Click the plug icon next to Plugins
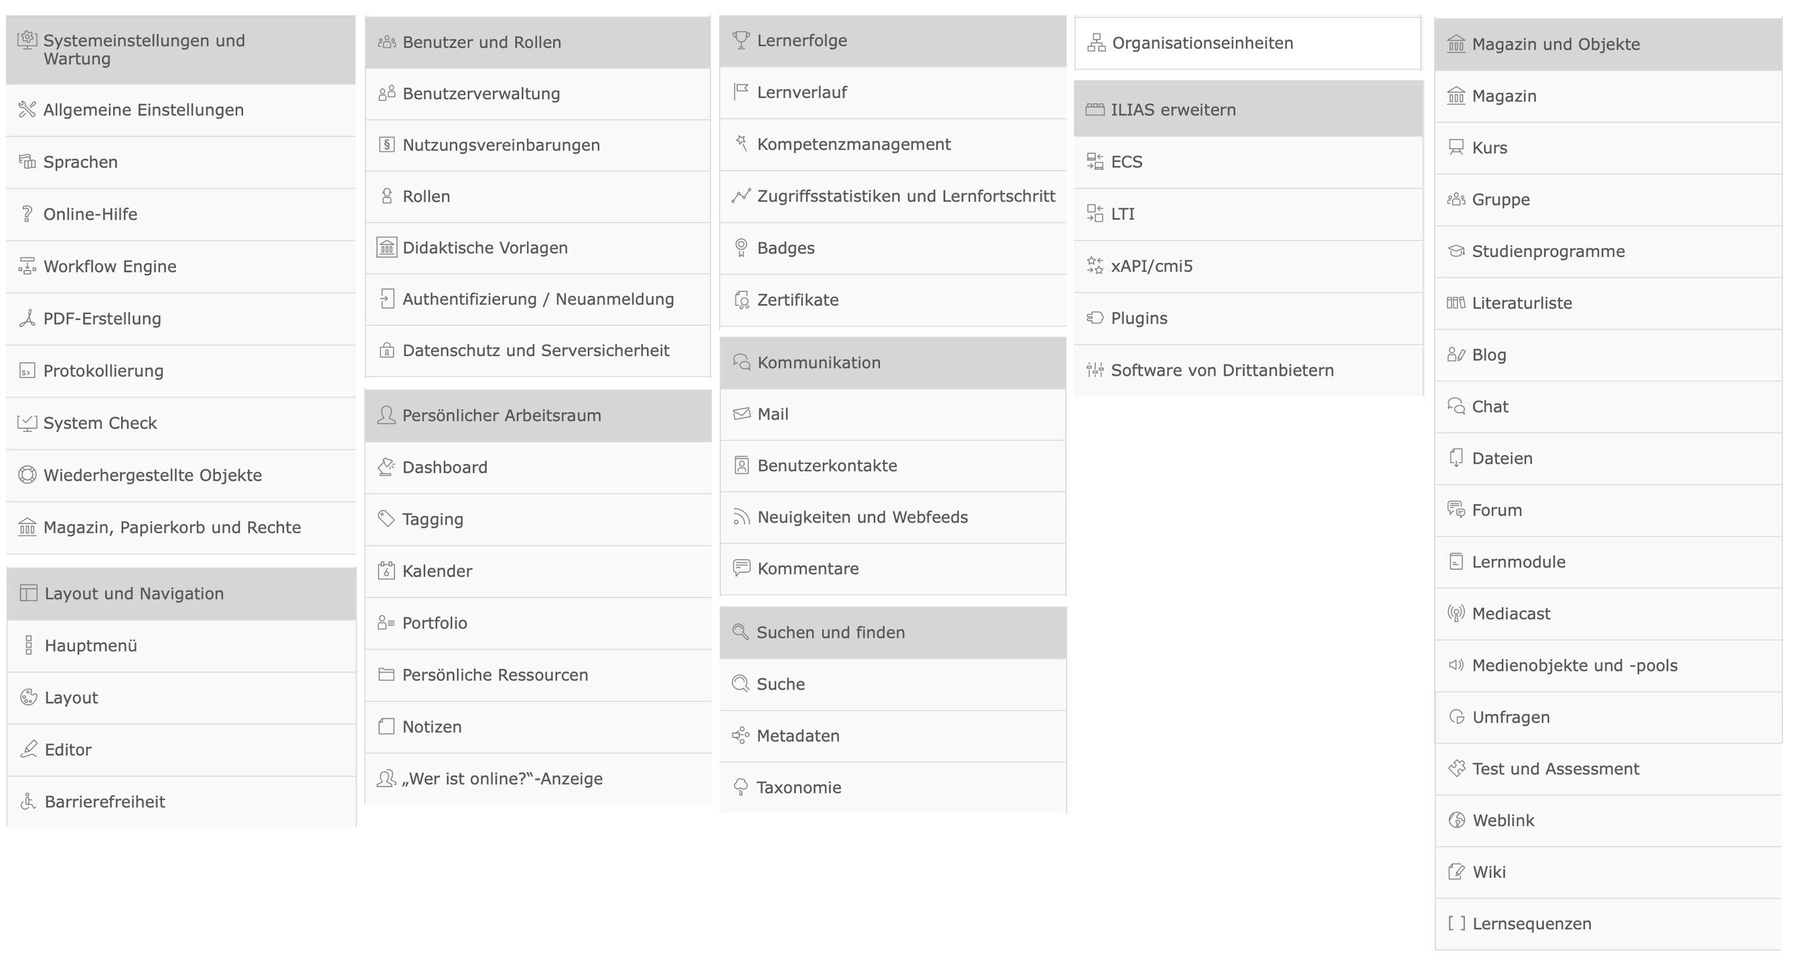Image resolution: width=1803 pixels, height=976 pixels. click(1095, 318)
